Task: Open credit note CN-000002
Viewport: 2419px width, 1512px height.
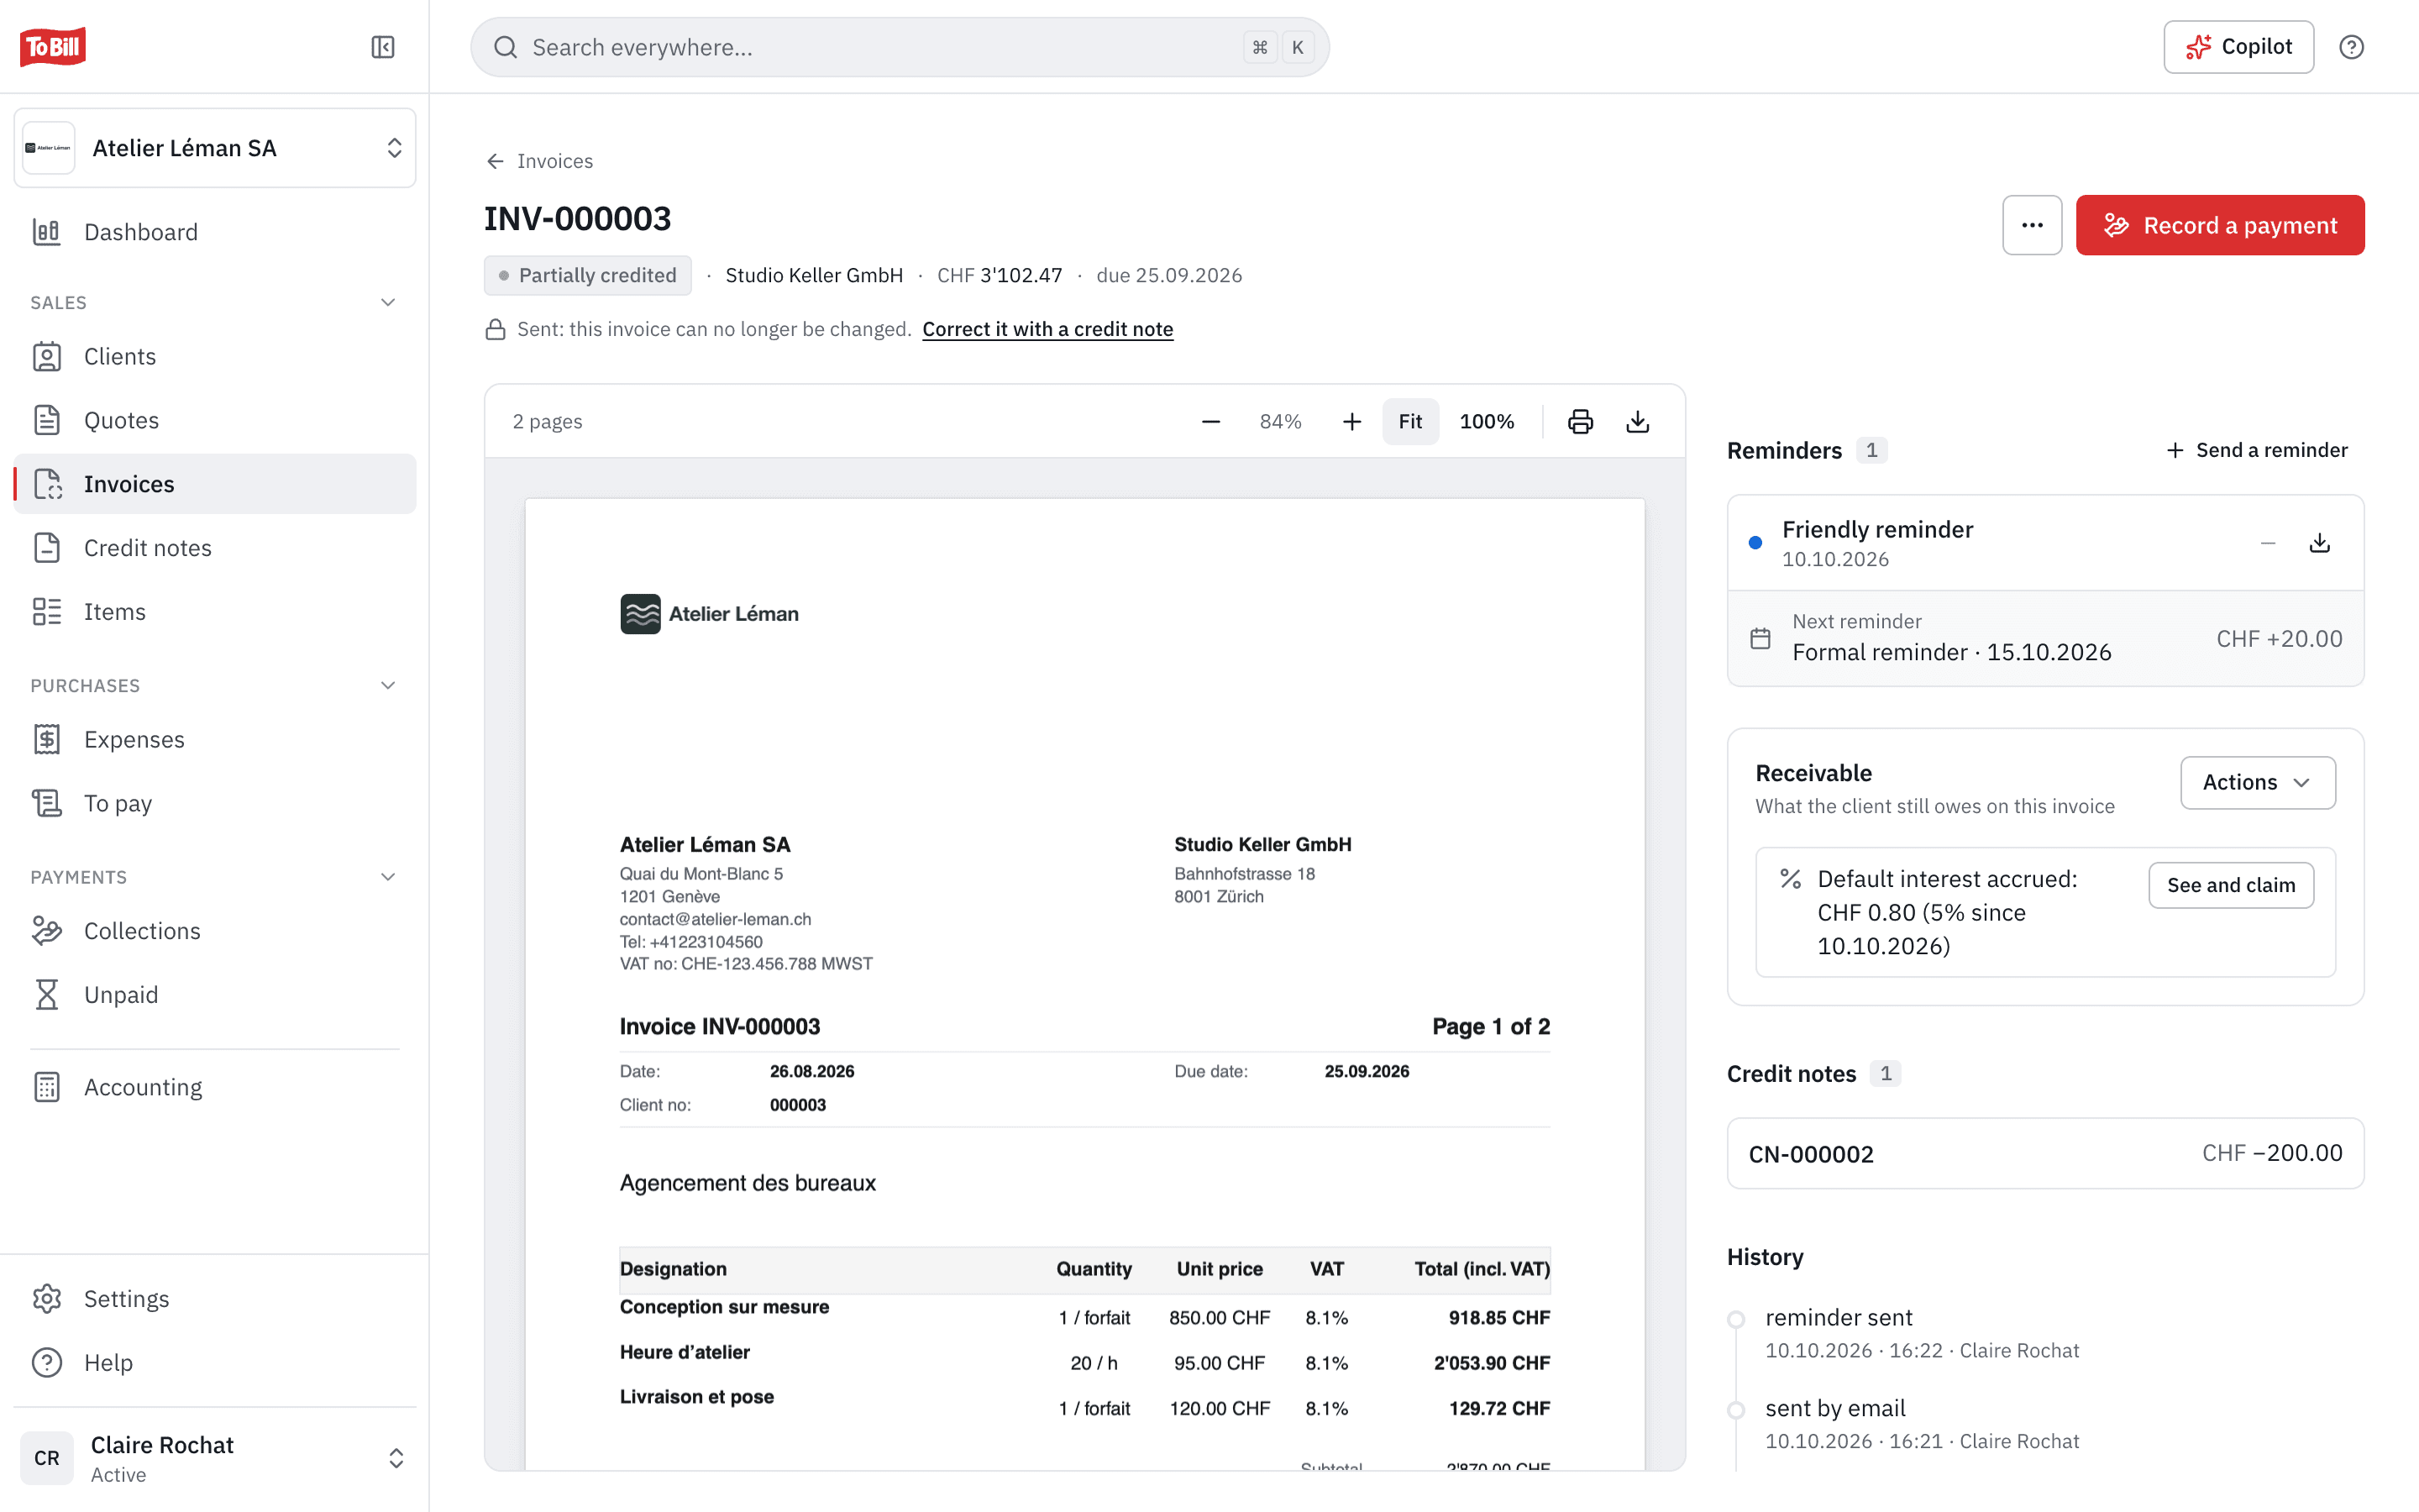Action: (x=2045, y=1153)
